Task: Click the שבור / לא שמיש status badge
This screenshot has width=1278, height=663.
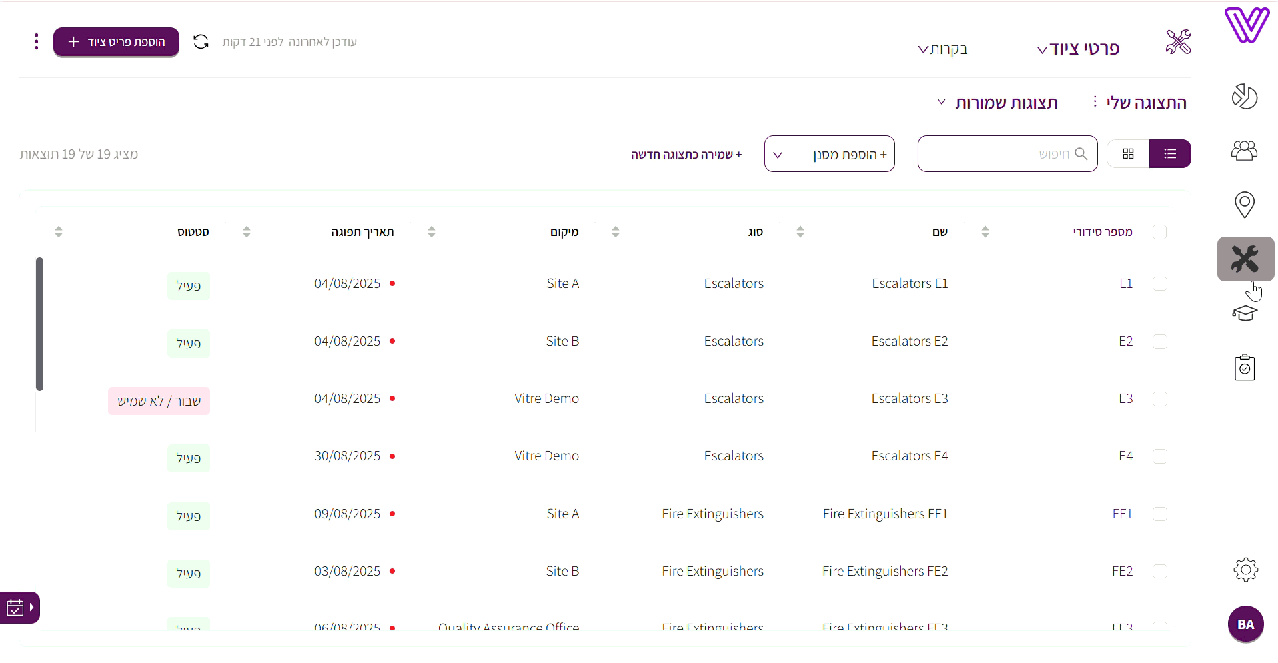Action: [x=159, y=401]
